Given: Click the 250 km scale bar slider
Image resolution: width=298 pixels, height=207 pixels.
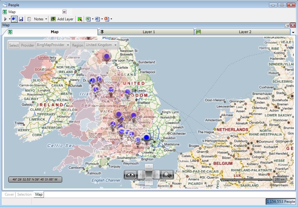Looking at the screenshot, I should [279, 180].
